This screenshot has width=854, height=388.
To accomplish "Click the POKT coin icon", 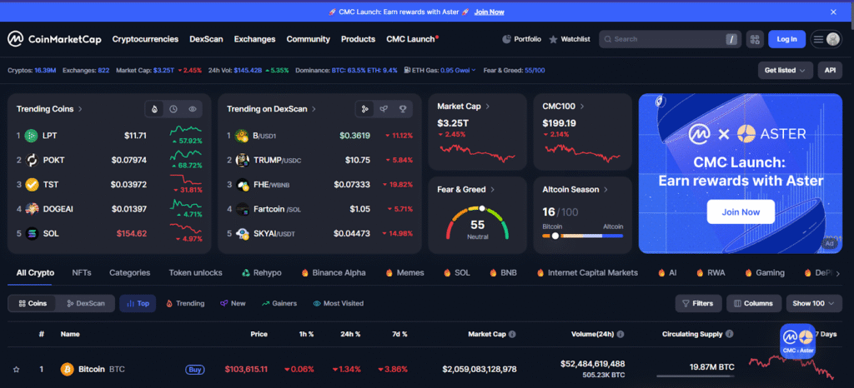I will 33,161.
